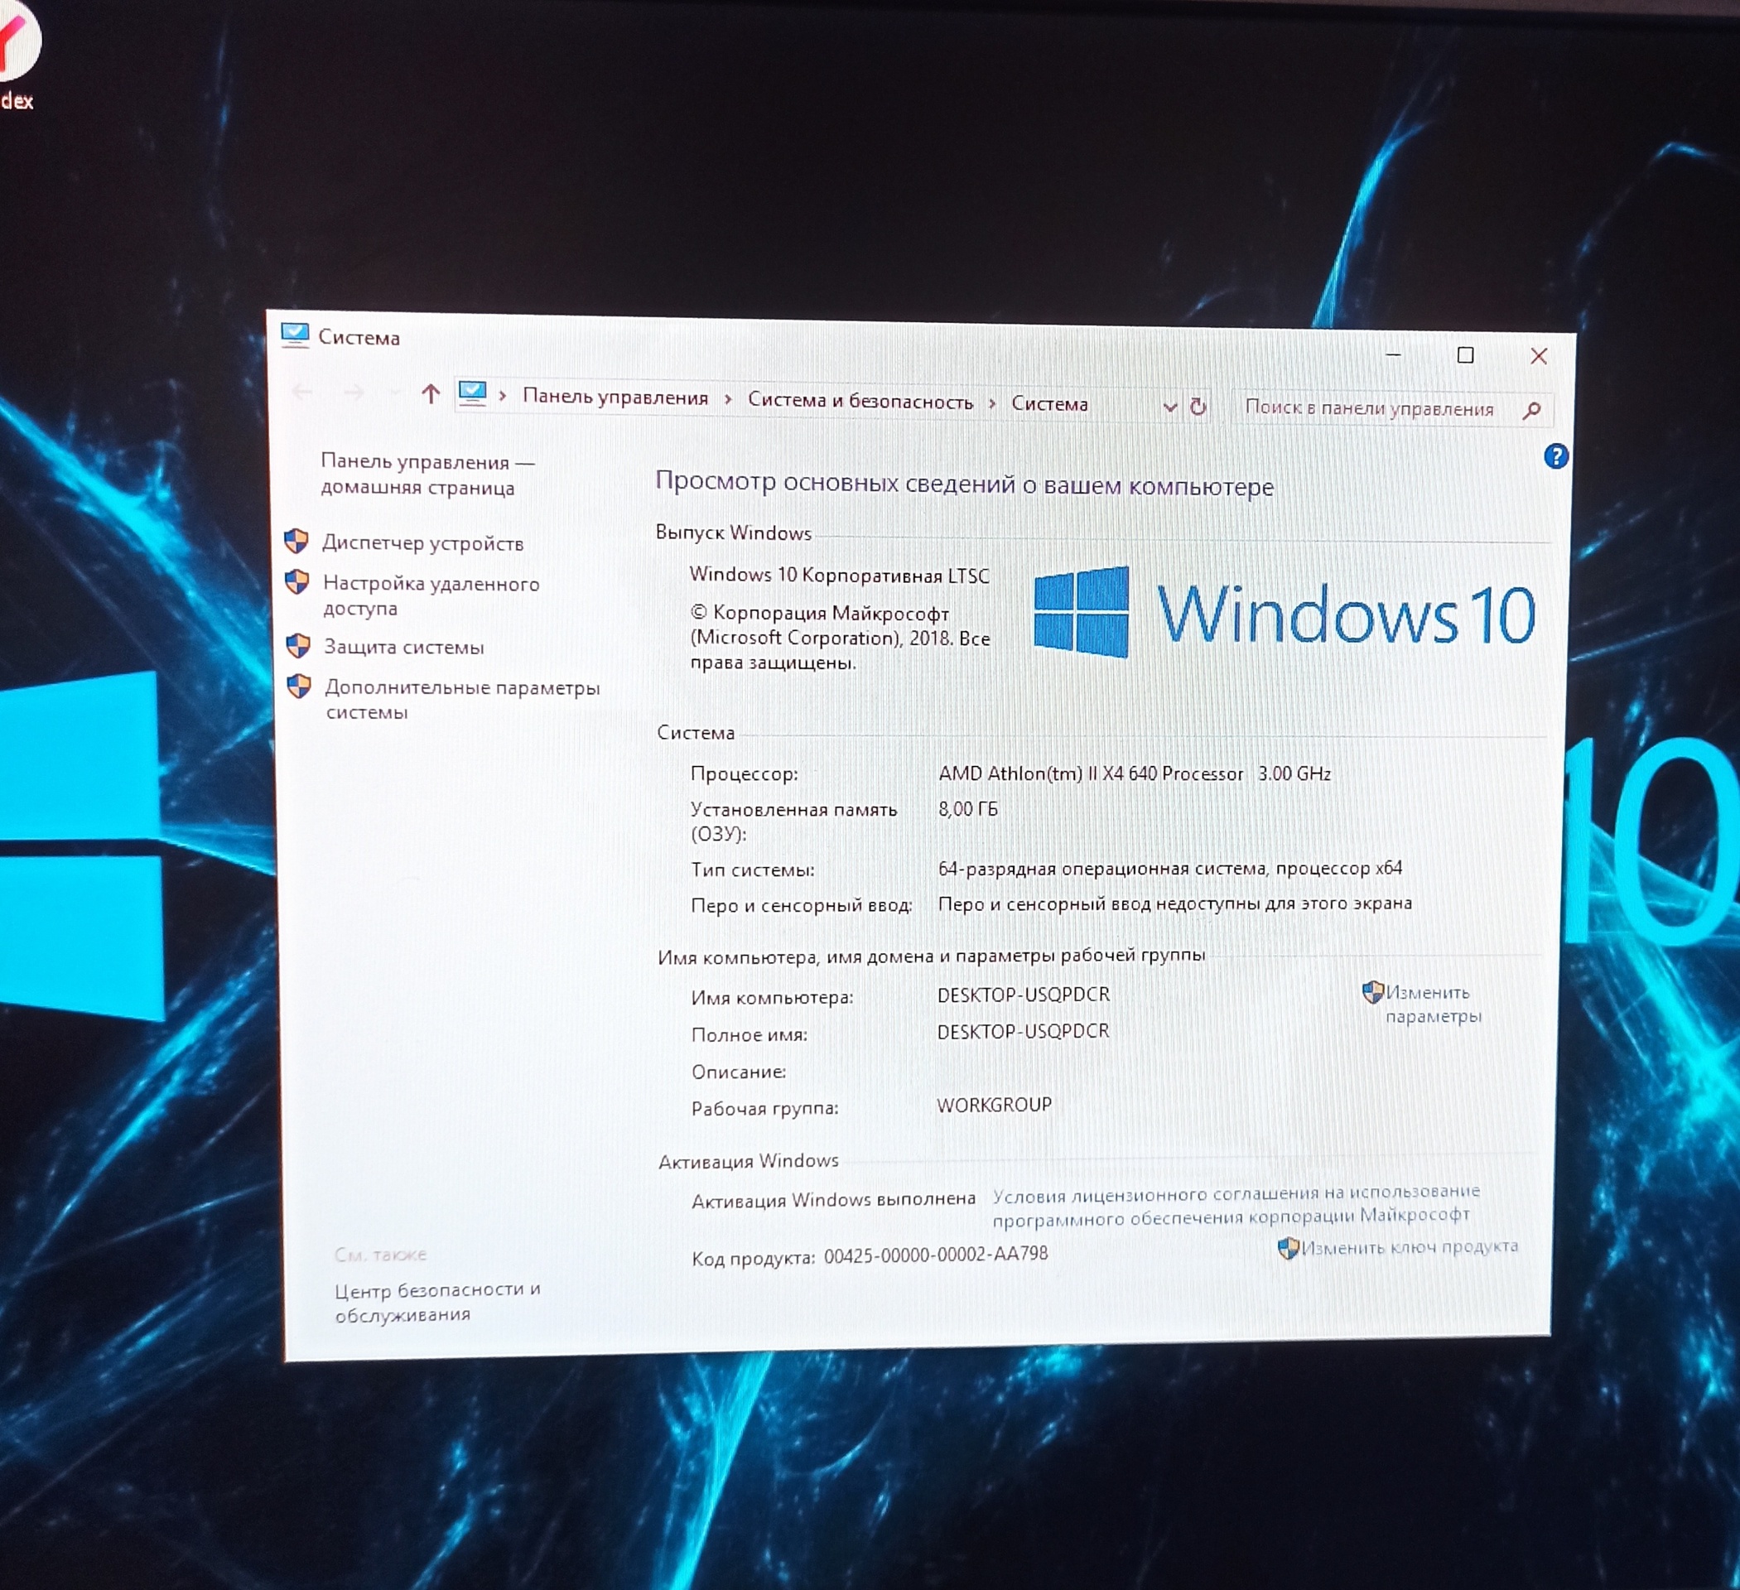Minimize the Система window

[1393, 354]
